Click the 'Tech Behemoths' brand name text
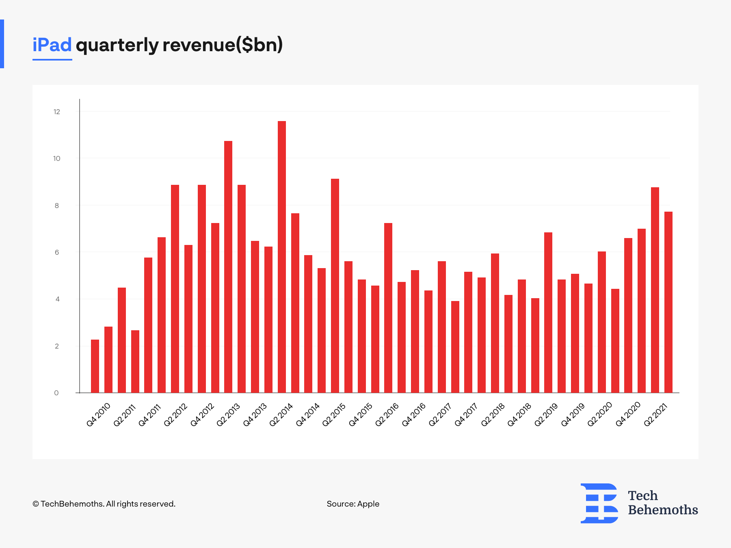Image resolution: width=731 pixels, height=548 pixels. 663,503
